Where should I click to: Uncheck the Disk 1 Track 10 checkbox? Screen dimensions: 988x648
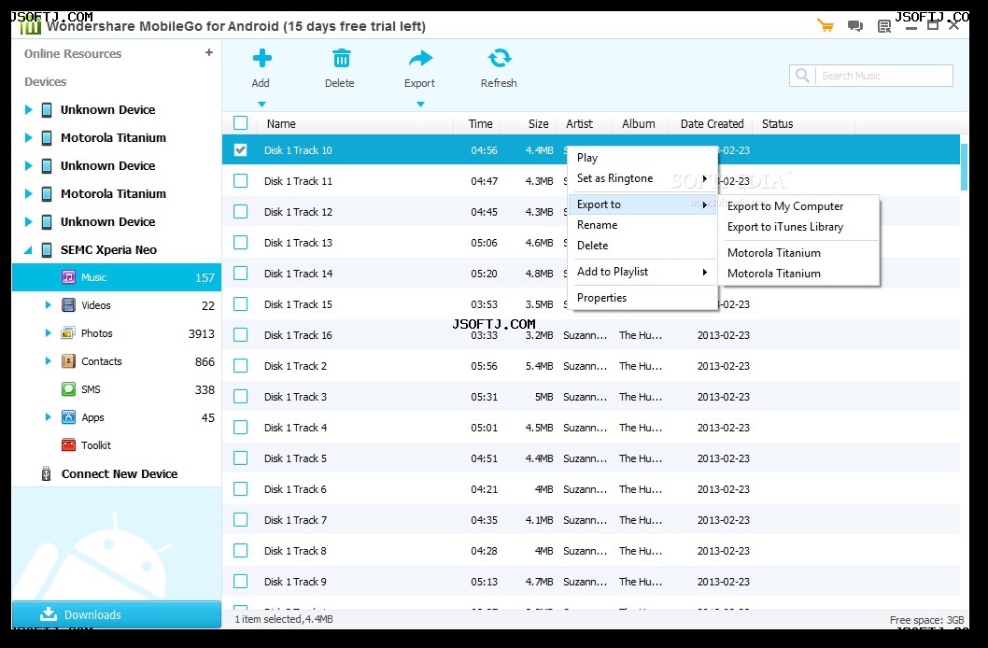(x=240, y=150)
